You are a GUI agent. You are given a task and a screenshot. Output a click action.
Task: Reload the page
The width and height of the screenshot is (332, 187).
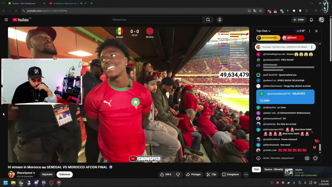(x=16, y=11)
